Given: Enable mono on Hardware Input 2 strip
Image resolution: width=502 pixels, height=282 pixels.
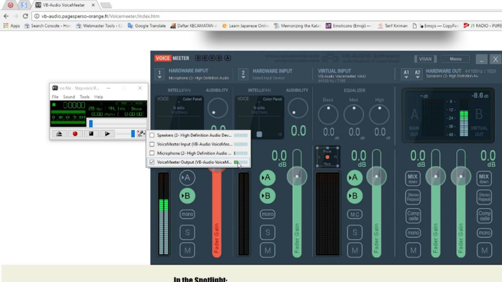Looking at the screenshot, I should click(x=267, y=214).
